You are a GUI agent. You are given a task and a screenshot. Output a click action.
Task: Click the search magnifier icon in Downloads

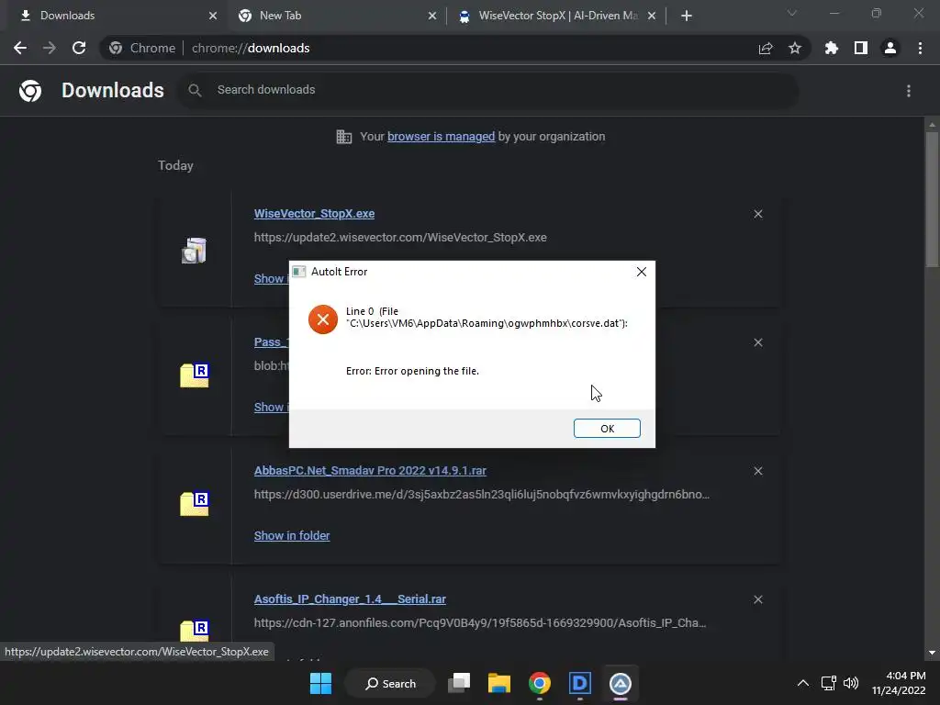click(195, 90)
